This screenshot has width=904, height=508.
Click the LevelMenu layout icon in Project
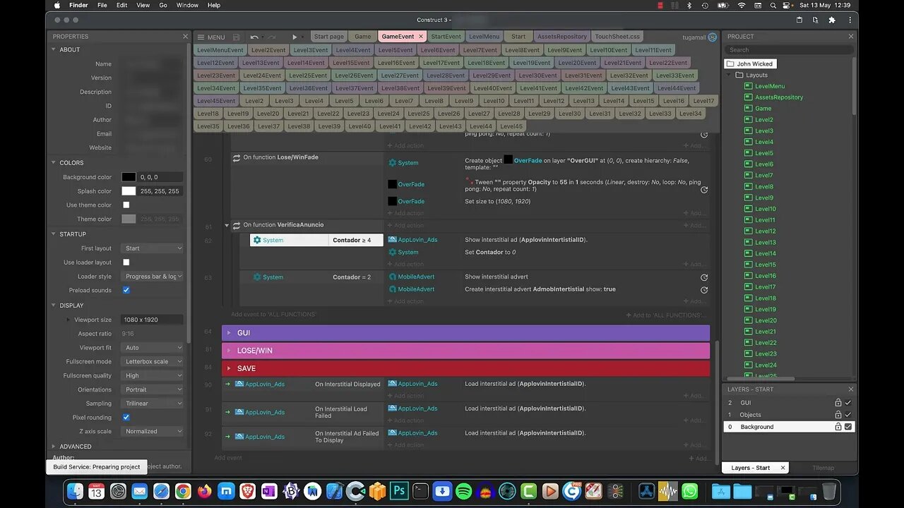(749, 86)
